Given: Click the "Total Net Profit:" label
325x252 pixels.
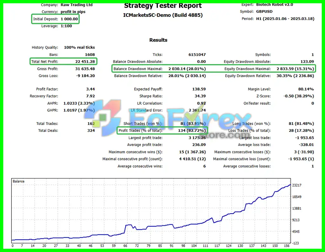Looking at the screenshot, I should click(45, 62).
